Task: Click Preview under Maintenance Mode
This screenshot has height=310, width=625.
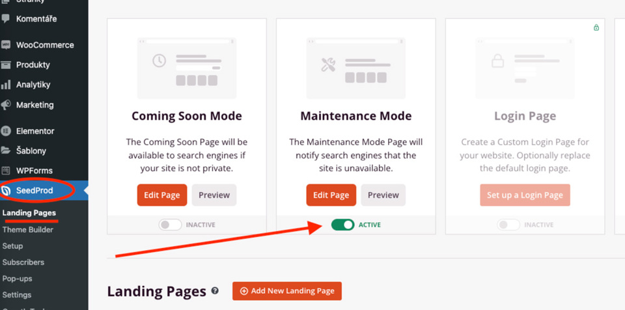Action: 383,195
